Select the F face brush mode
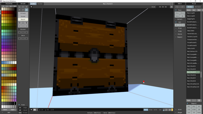This screenshot has height=114, width=203. click(x=23, y=10)
